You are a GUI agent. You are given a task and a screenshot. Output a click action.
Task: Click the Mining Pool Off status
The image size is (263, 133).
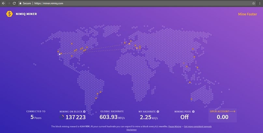[185, 117]
